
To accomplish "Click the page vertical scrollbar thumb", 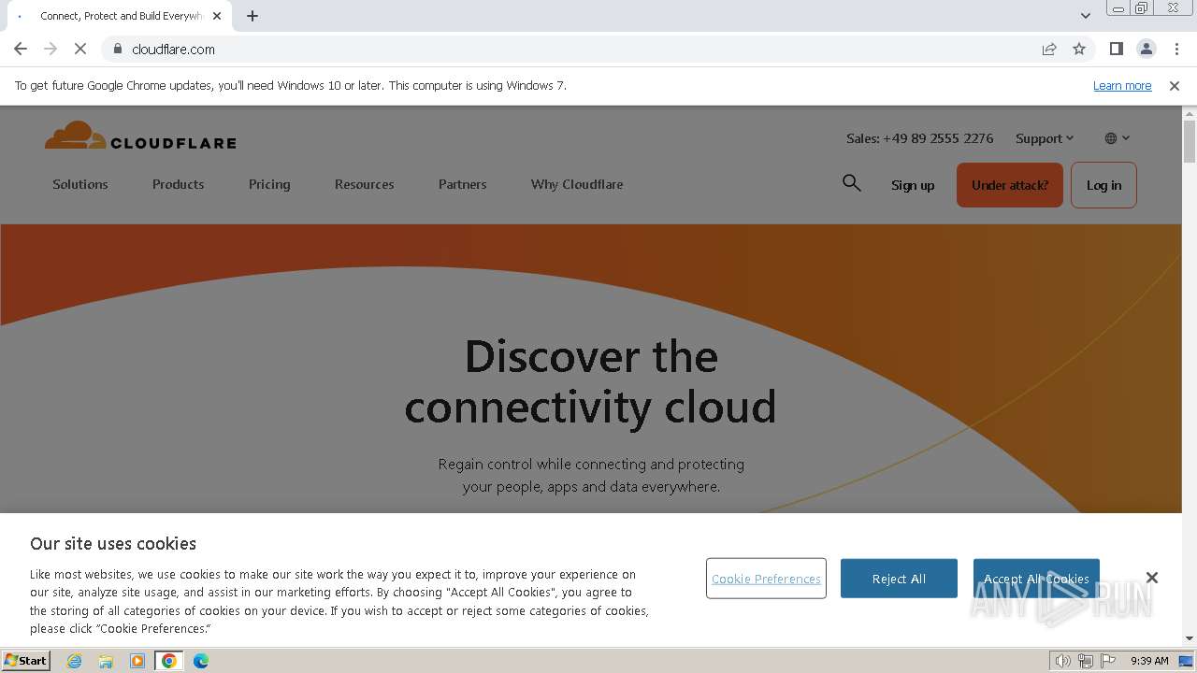I will [1190, 141].
